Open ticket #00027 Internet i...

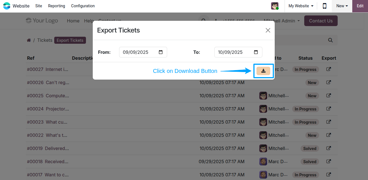pos(47,69)
